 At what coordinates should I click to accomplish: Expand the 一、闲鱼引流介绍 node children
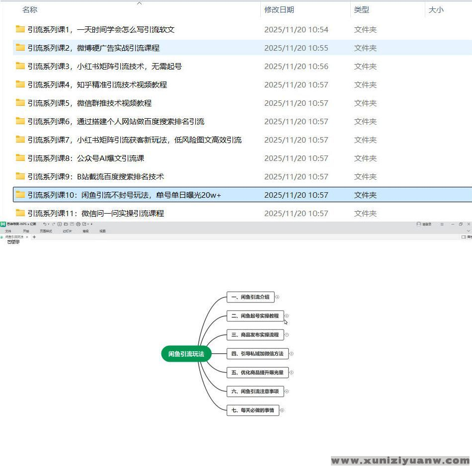click(x=277, y=297)
